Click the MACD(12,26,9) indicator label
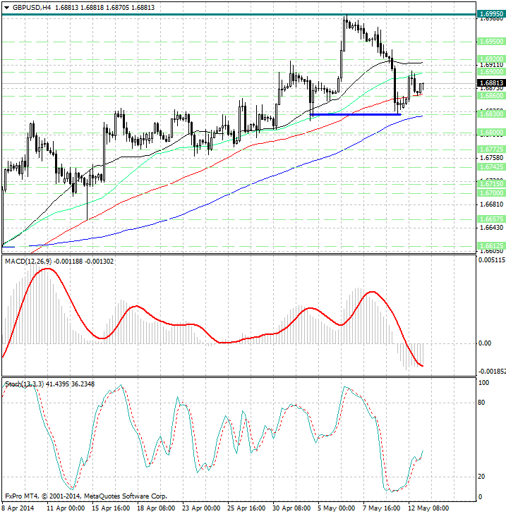The image size is (506, 514). 28,262
